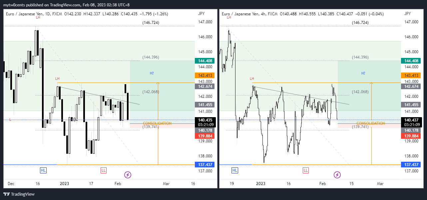This screenshot has width=427, height=200.
Task: Click the orange CONSOLIDATION label on the 1D chart
Action: pos(157,123)
